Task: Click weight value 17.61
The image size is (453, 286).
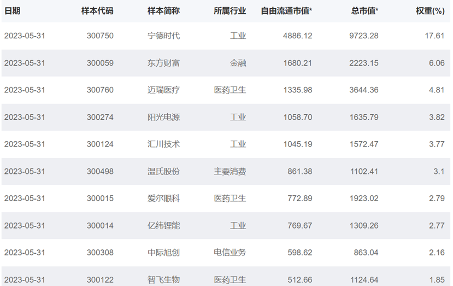Action: click(x=434, y=36)
